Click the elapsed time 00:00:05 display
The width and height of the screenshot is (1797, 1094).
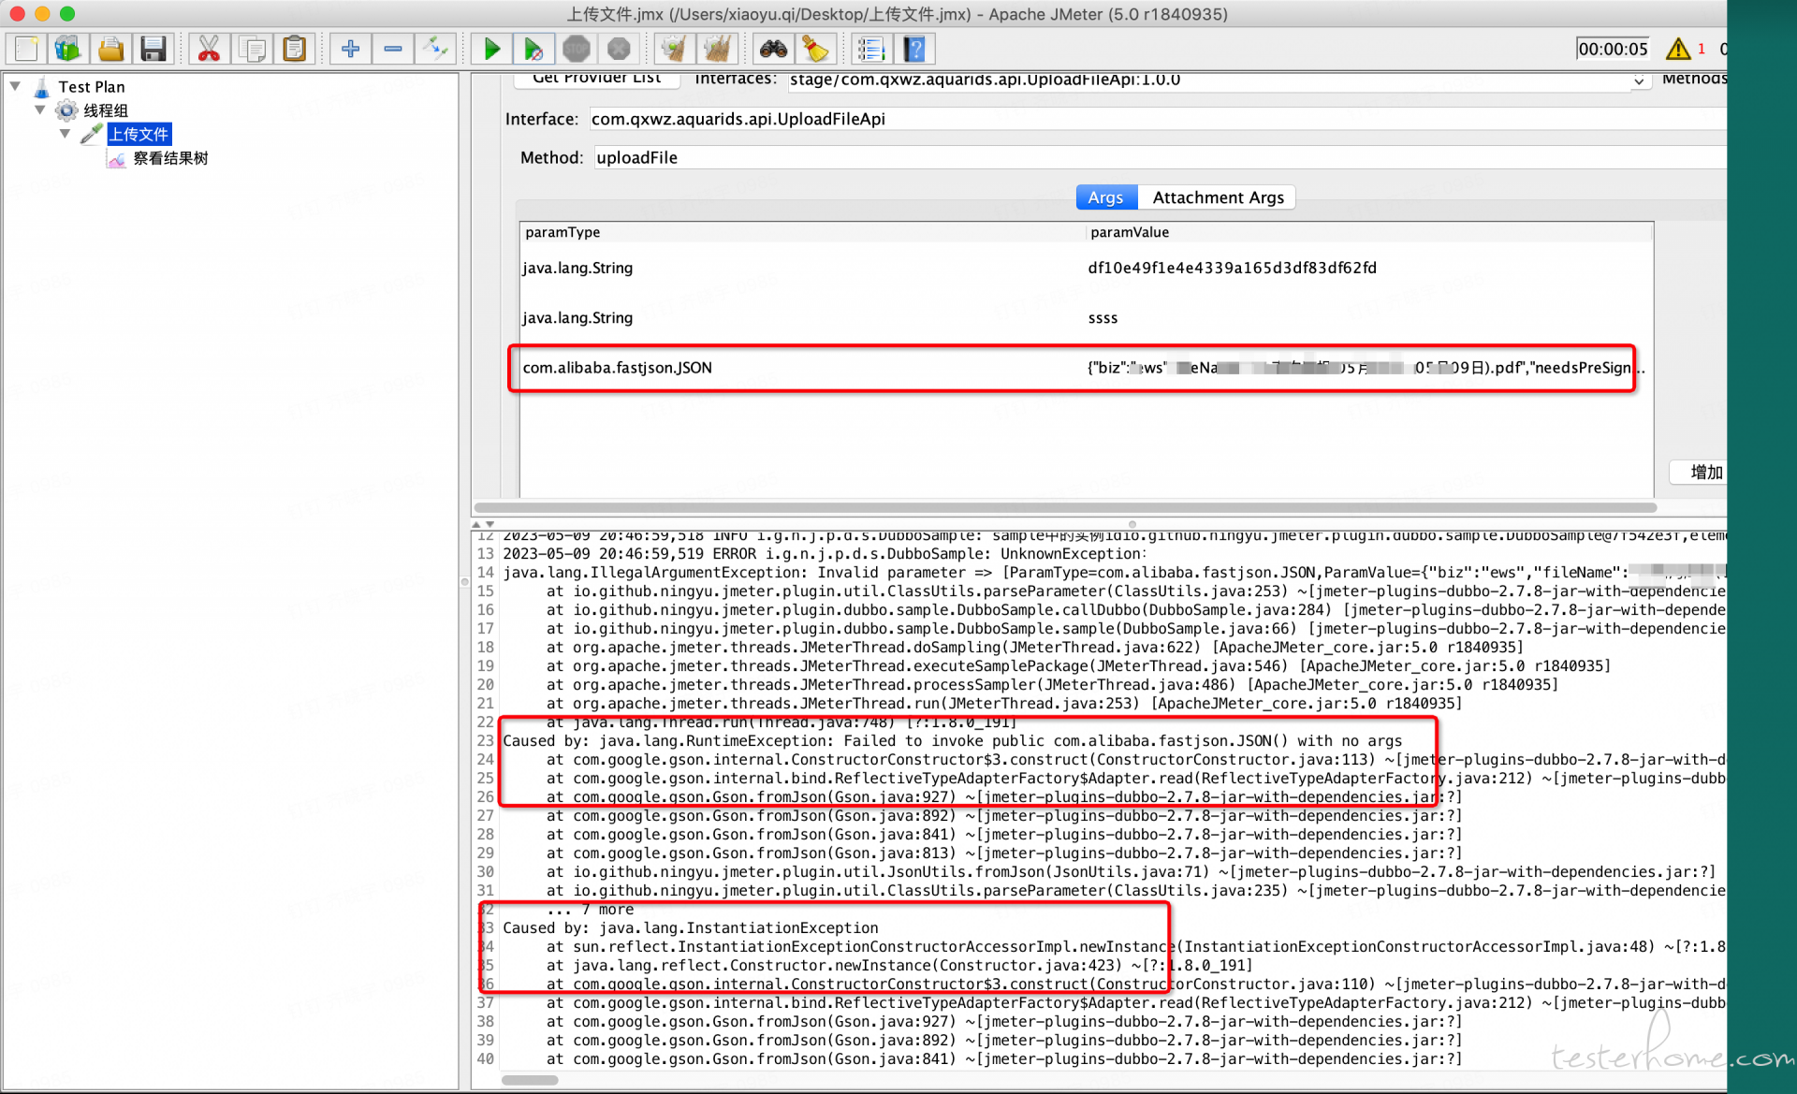[x=1612, y=49]
